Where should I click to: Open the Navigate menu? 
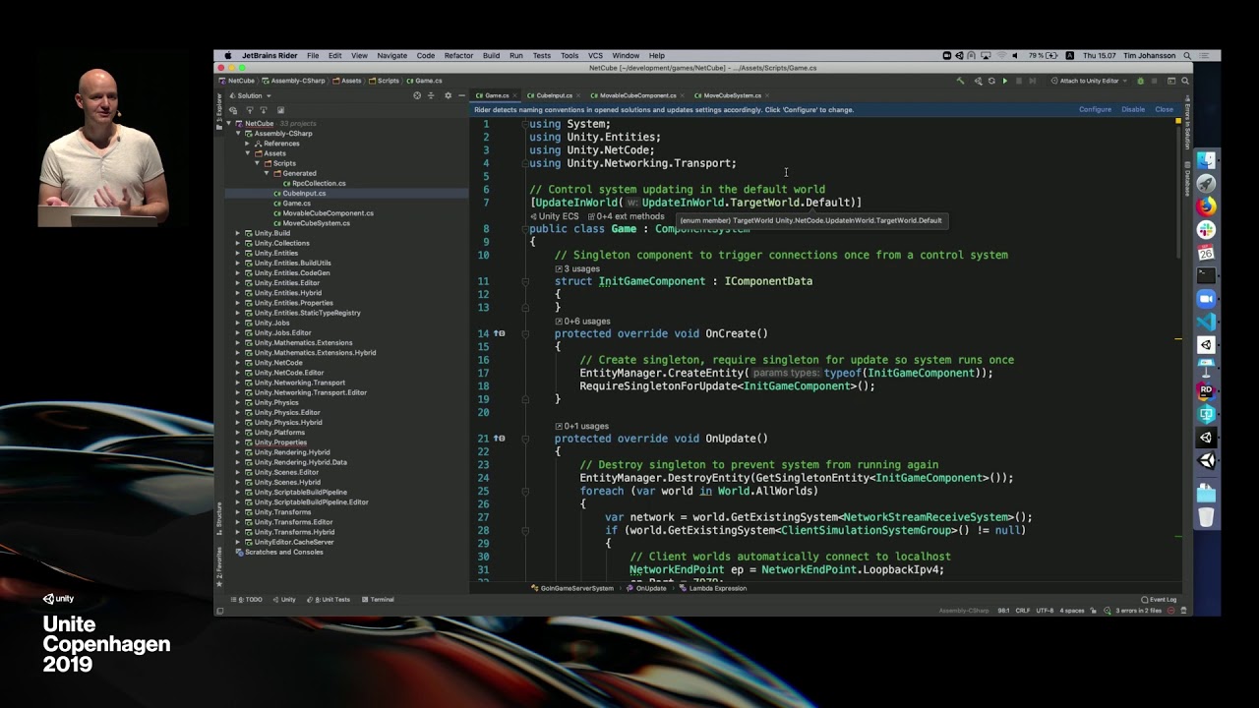391,56
